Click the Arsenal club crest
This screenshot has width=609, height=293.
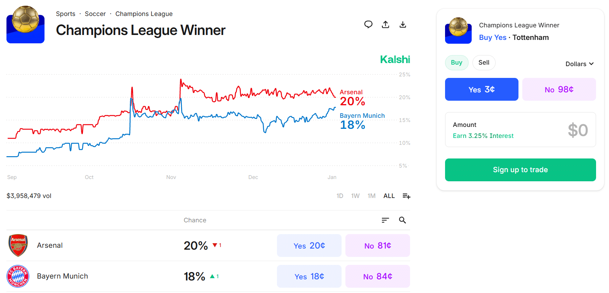[18, 245]
